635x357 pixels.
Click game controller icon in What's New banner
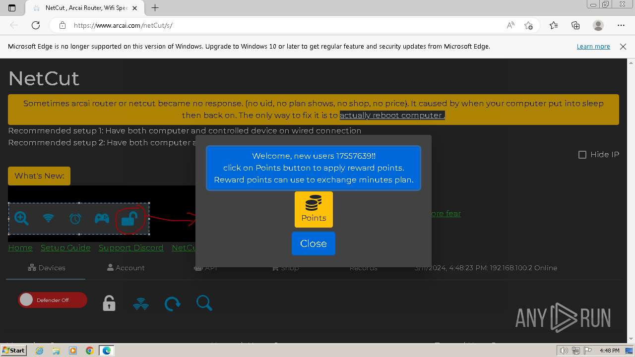[x=102, y=218]
